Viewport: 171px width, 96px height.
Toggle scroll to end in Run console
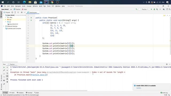(x=7, y=76)
